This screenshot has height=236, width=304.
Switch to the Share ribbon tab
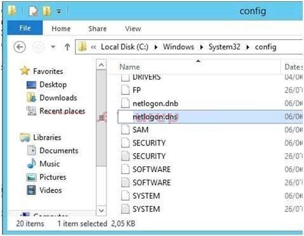98,28
